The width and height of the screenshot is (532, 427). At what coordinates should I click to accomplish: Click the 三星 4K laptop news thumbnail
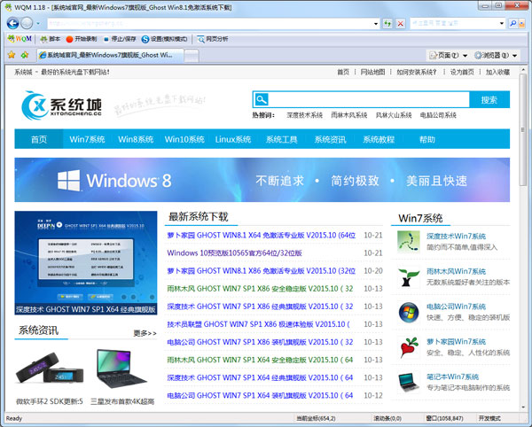pyautogui.click(x=122, y=369)
